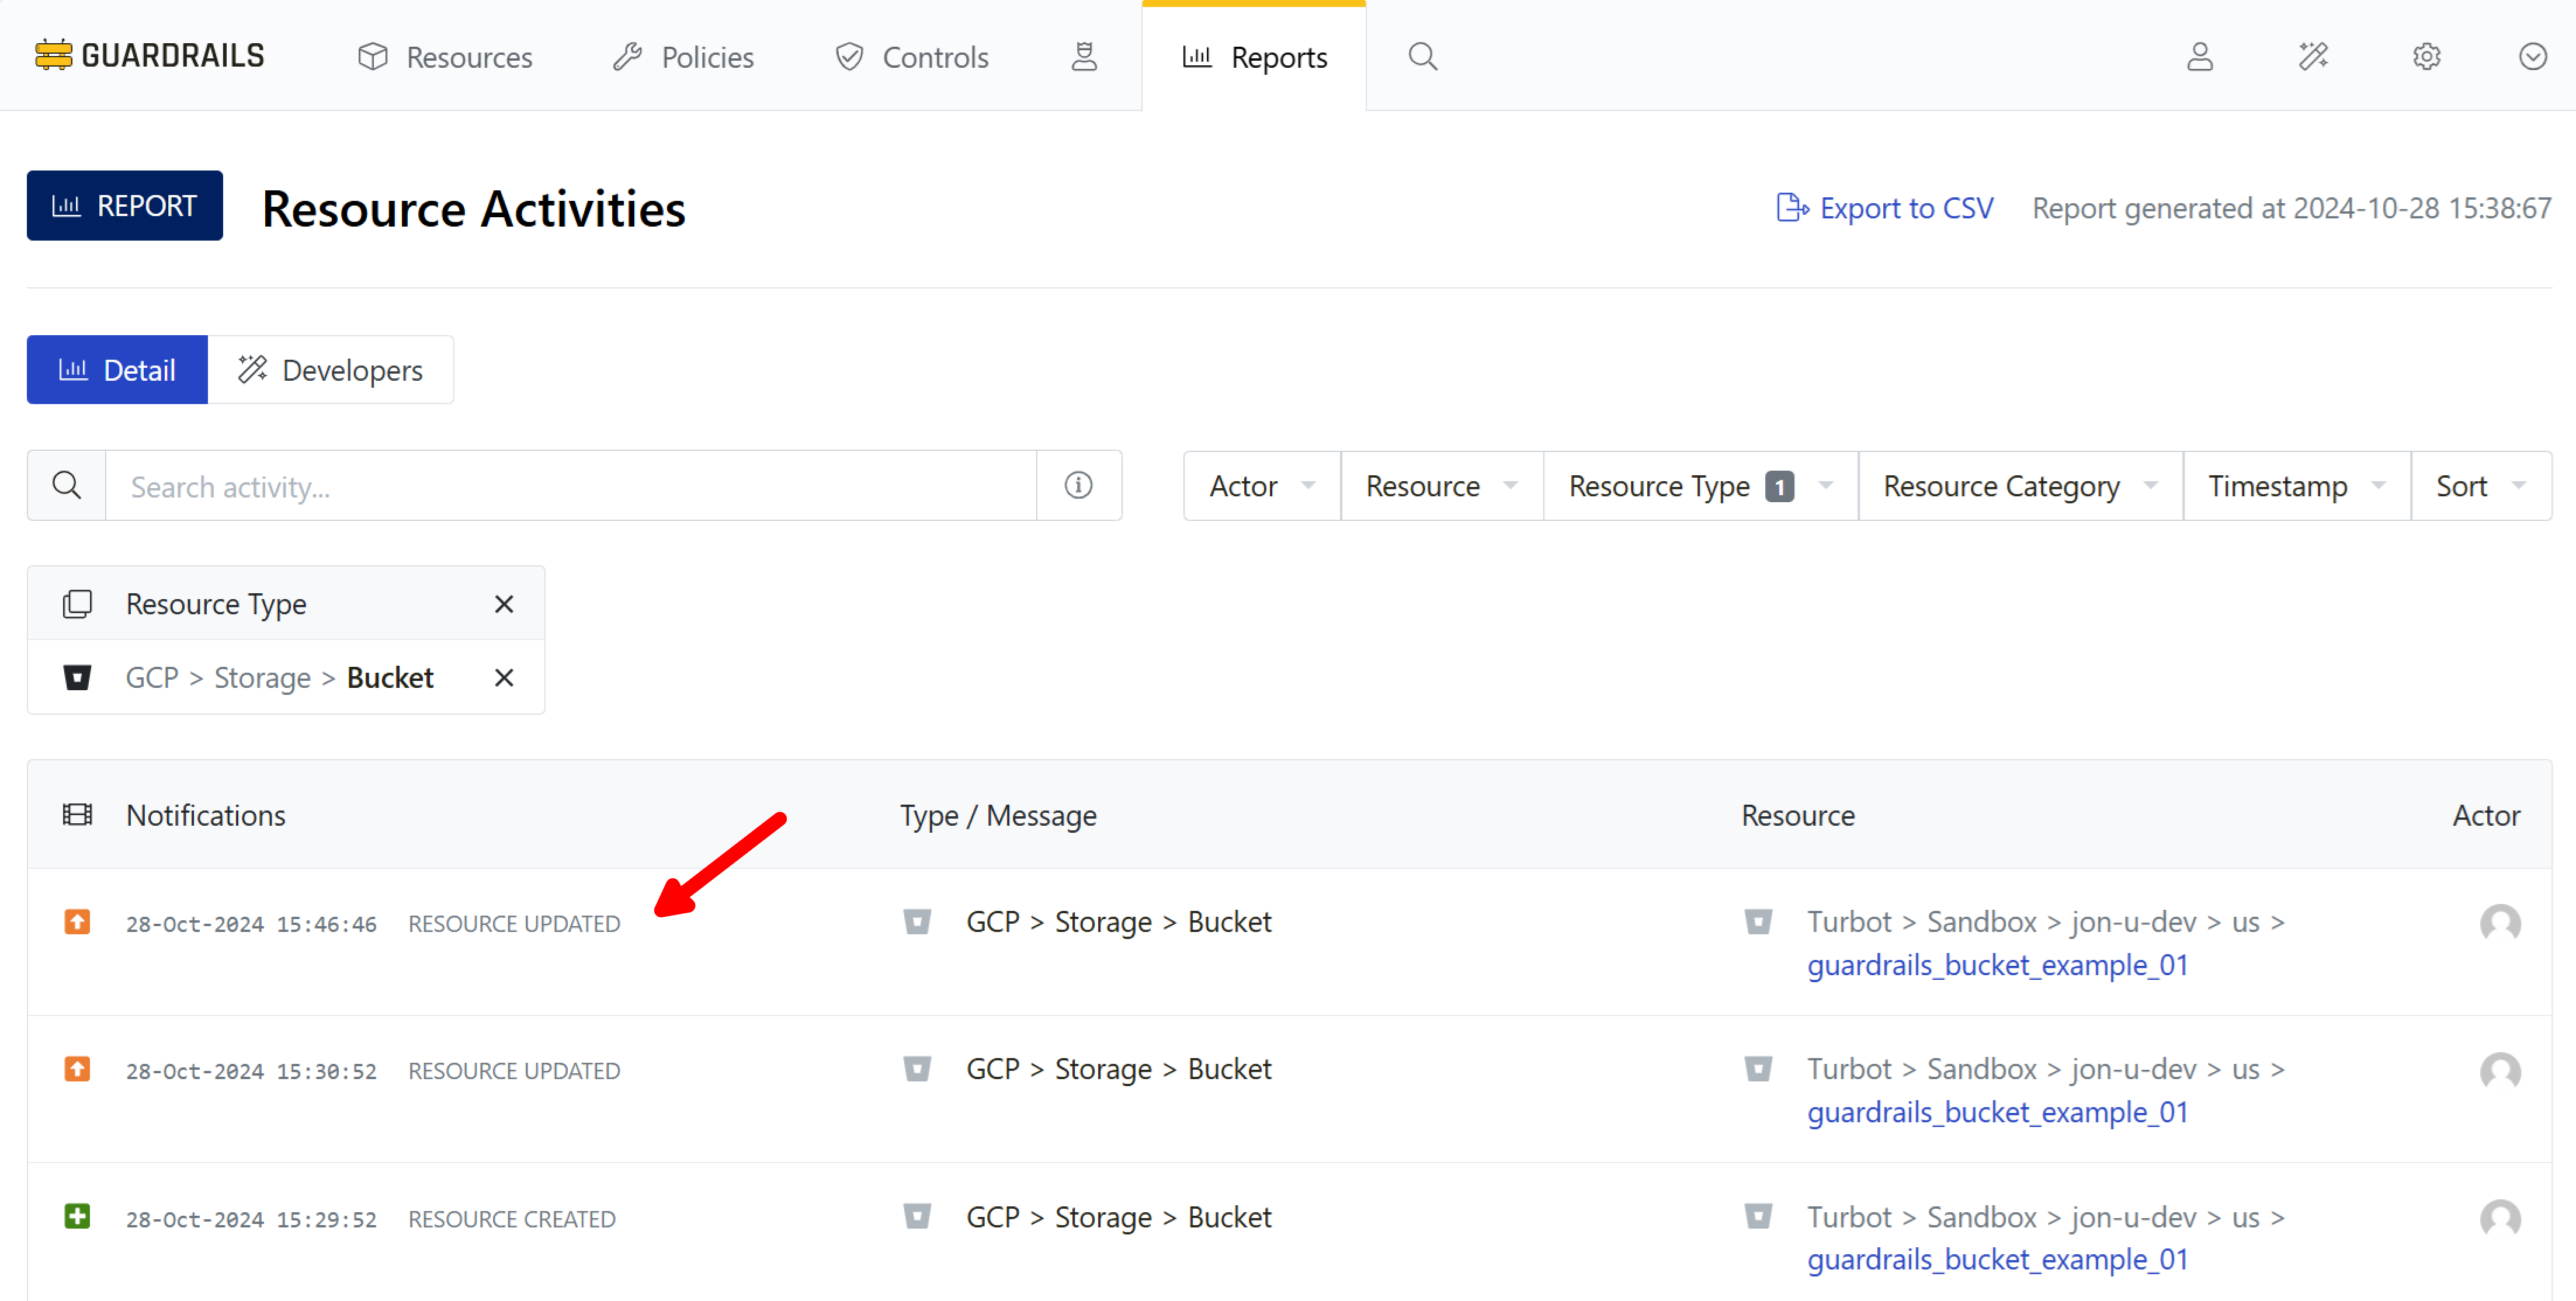Image resolution: width=2576 pixels, height=1301 pixels.
Task: Remove the GCP Storage Bucket filter
Action: click(x=504, y=678)
